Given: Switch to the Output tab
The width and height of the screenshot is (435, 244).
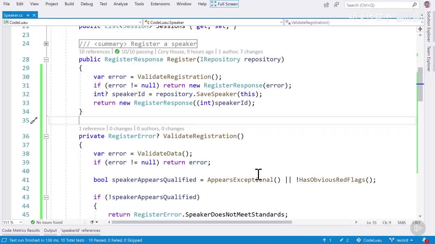Looking at the screenshot, I should coord(50,230).
